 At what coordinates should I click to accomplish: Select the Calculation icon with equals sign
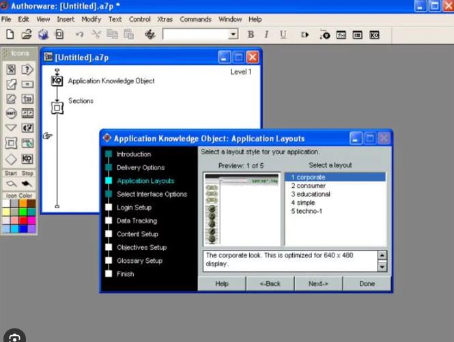(27, 84)
